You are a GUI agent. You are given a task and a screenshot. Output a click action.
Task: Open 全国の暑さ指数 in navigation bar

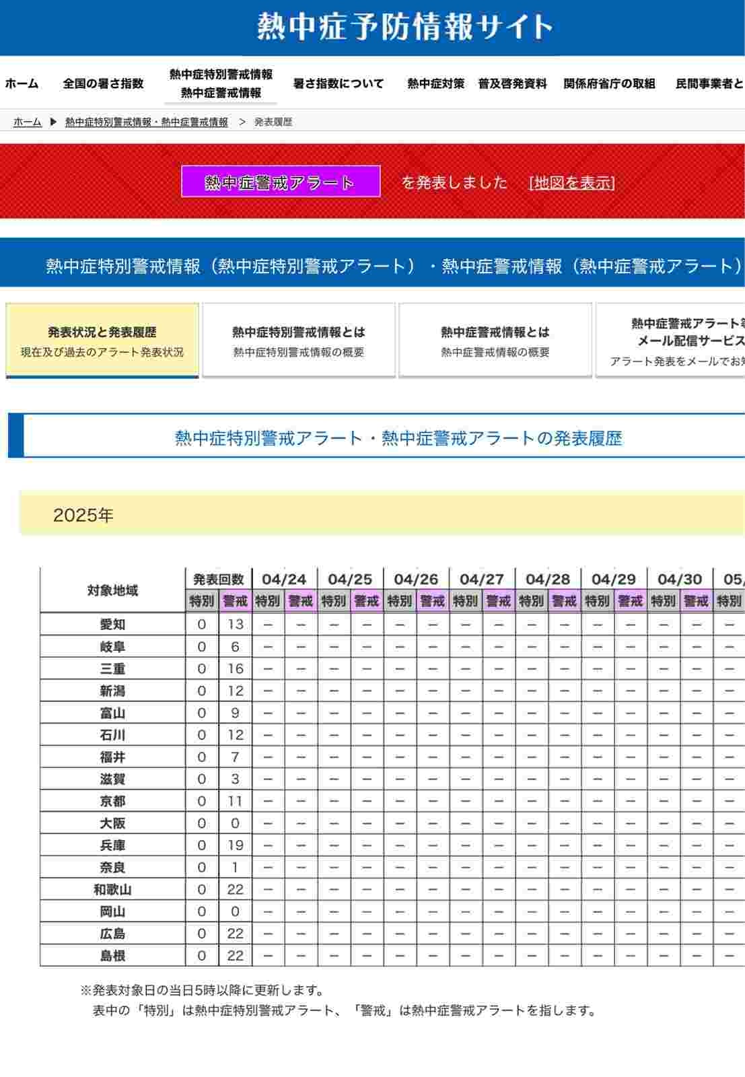coord(103,83)
